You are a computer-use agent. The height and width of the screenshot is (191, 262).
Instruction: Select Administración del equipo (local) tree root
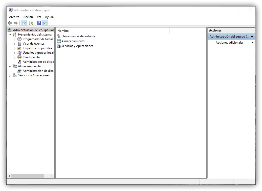(34, 30)
